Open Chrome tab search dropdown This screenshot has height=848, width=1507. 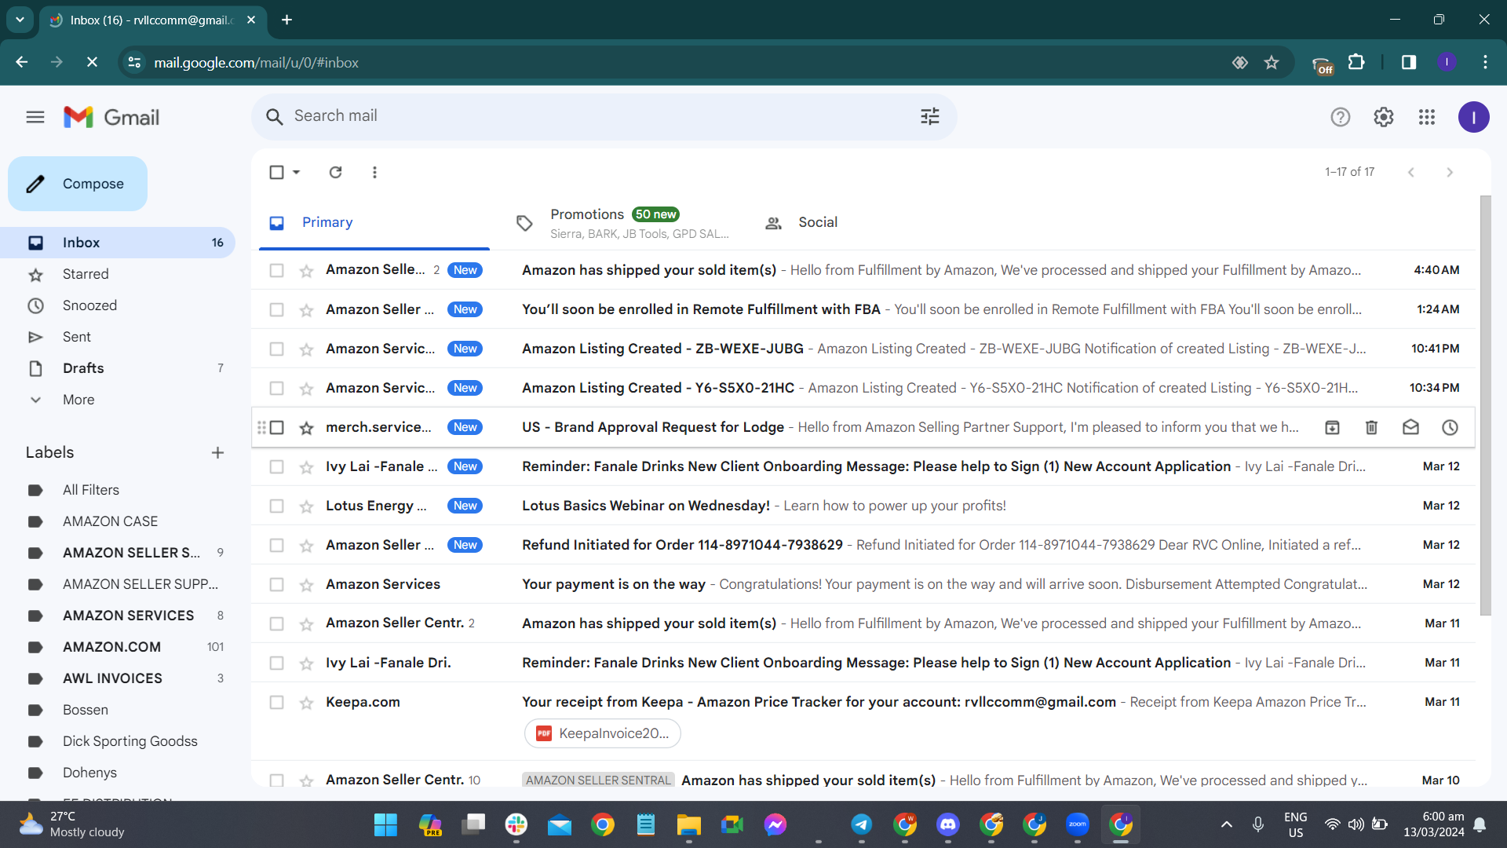point(20,20)
